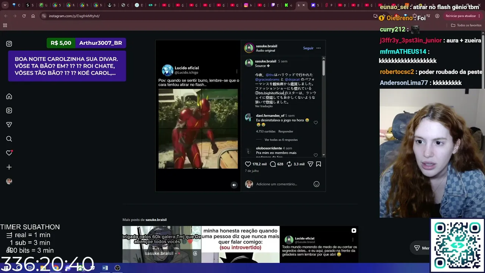Open the browser profile icon

[x=437, y=16]
